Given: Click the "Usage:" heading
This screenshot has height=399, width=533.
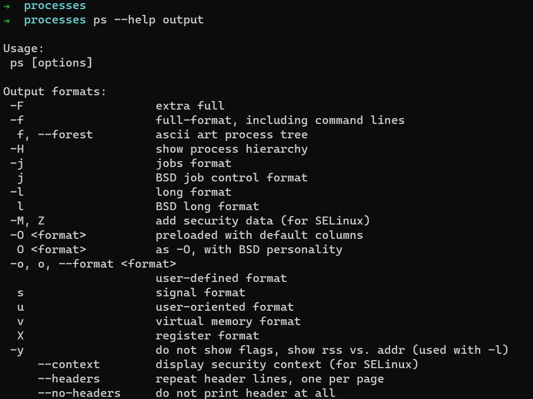Looking at the screenshot, I should 23,49.
